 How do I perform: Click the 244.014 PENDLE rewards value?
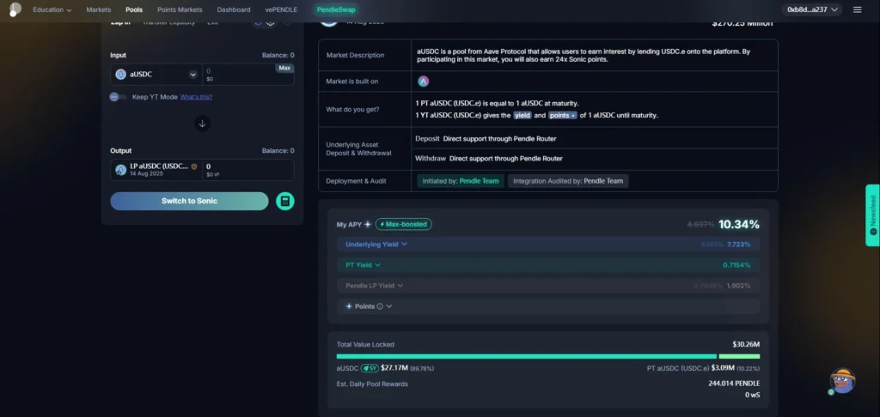pyautogui.click(x=734, y=384)
